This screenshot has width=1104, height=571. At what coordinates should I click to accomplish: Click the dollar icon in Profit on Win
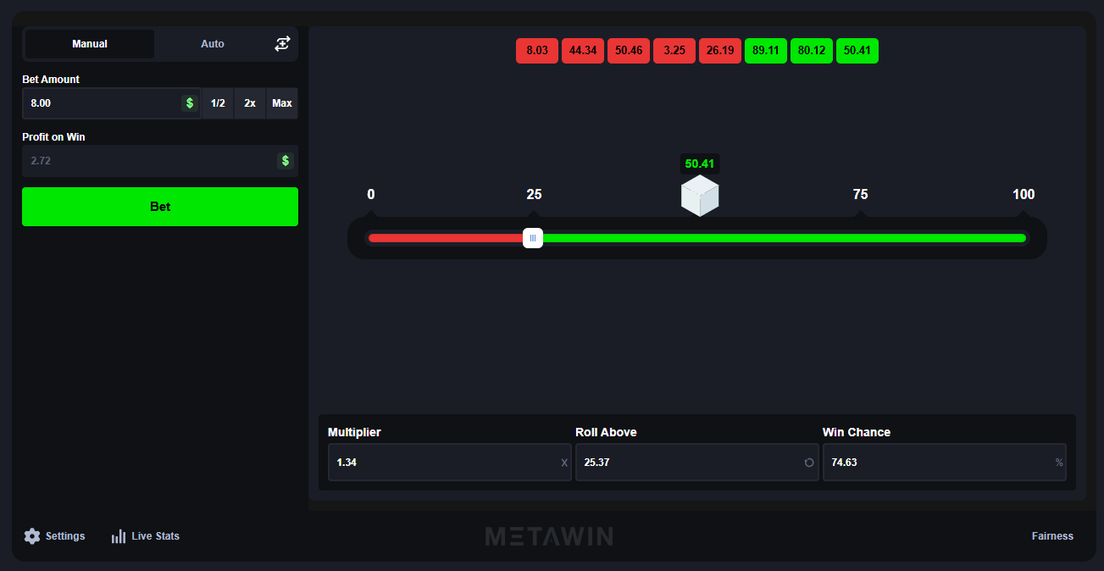pos(286,161)
